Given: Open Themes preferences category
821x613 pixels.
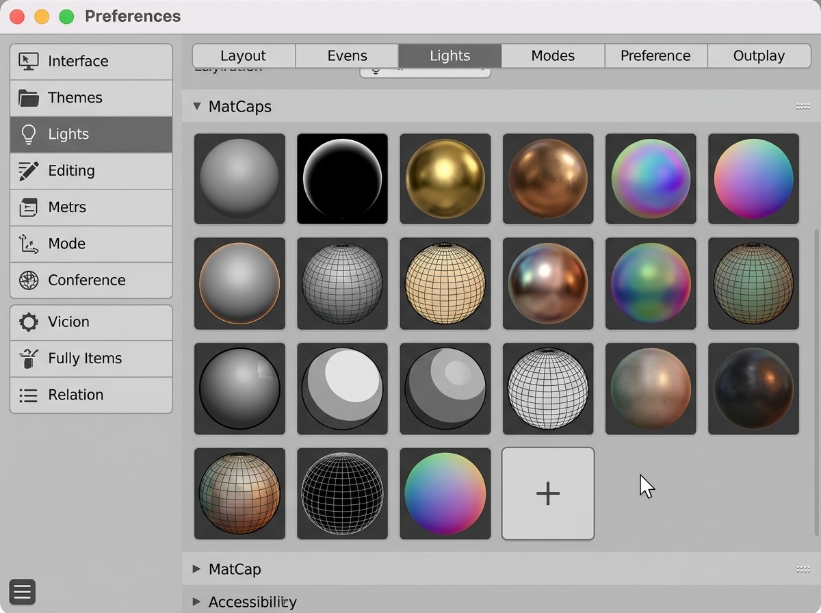Looking at the screenshot, I should coord(91,98).
